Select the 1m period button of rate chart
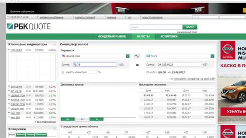246x138 pixels. point(68,119)
